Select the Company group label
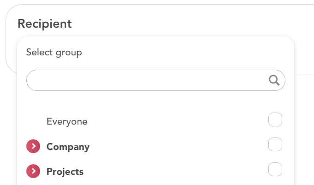This screenshot has width=314, height=185. (68, 147)
